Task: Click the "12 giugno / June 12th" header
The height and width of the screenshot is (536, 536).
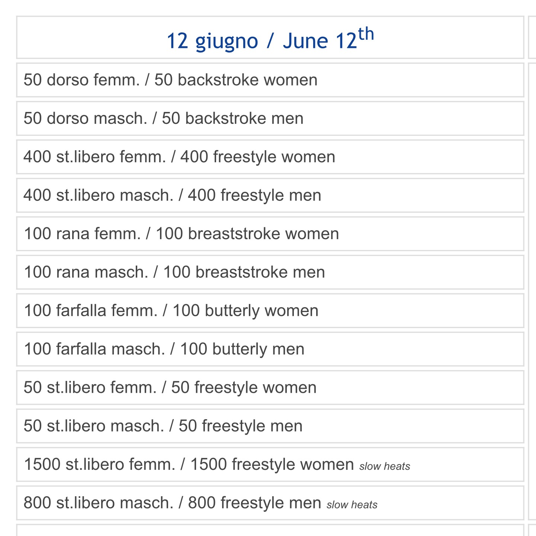Action: (270, 39)
